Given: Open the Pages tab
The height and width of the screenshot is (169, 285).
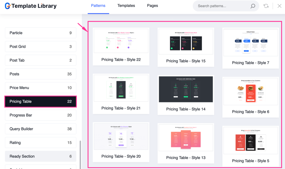Looking at the screenshot, I should [152, 6].
